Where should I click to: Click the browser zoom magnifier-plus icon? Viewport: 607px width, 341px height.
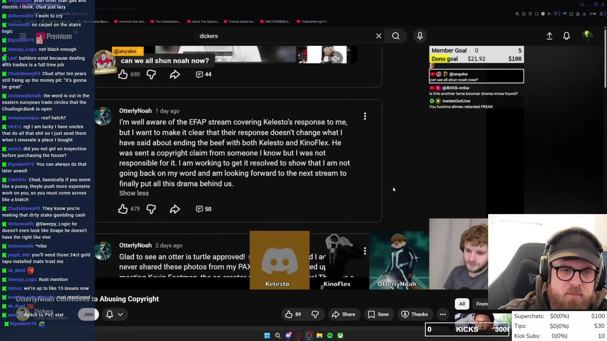[x=517, y=14]
